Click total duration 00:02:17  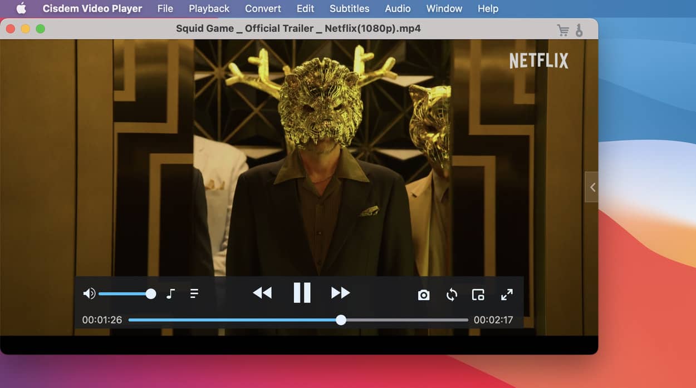[493, 320]
